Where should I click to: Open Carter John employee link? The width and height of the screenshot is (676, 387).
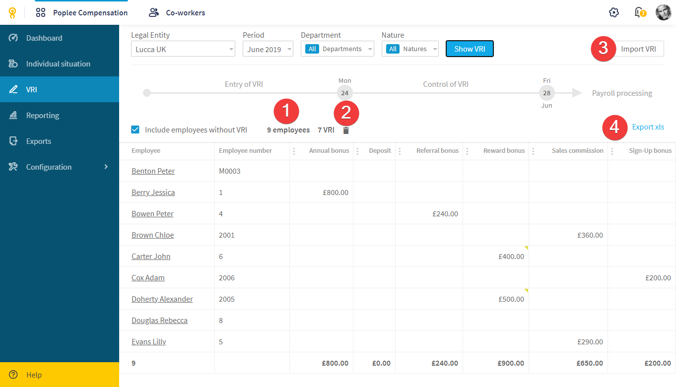(151, 256)
